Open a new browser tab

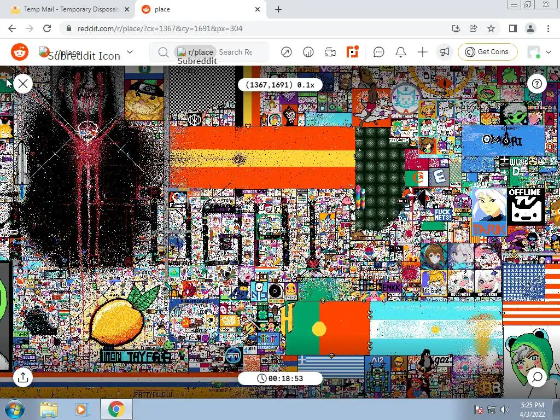pyautogui.click(x=278, y=10)
